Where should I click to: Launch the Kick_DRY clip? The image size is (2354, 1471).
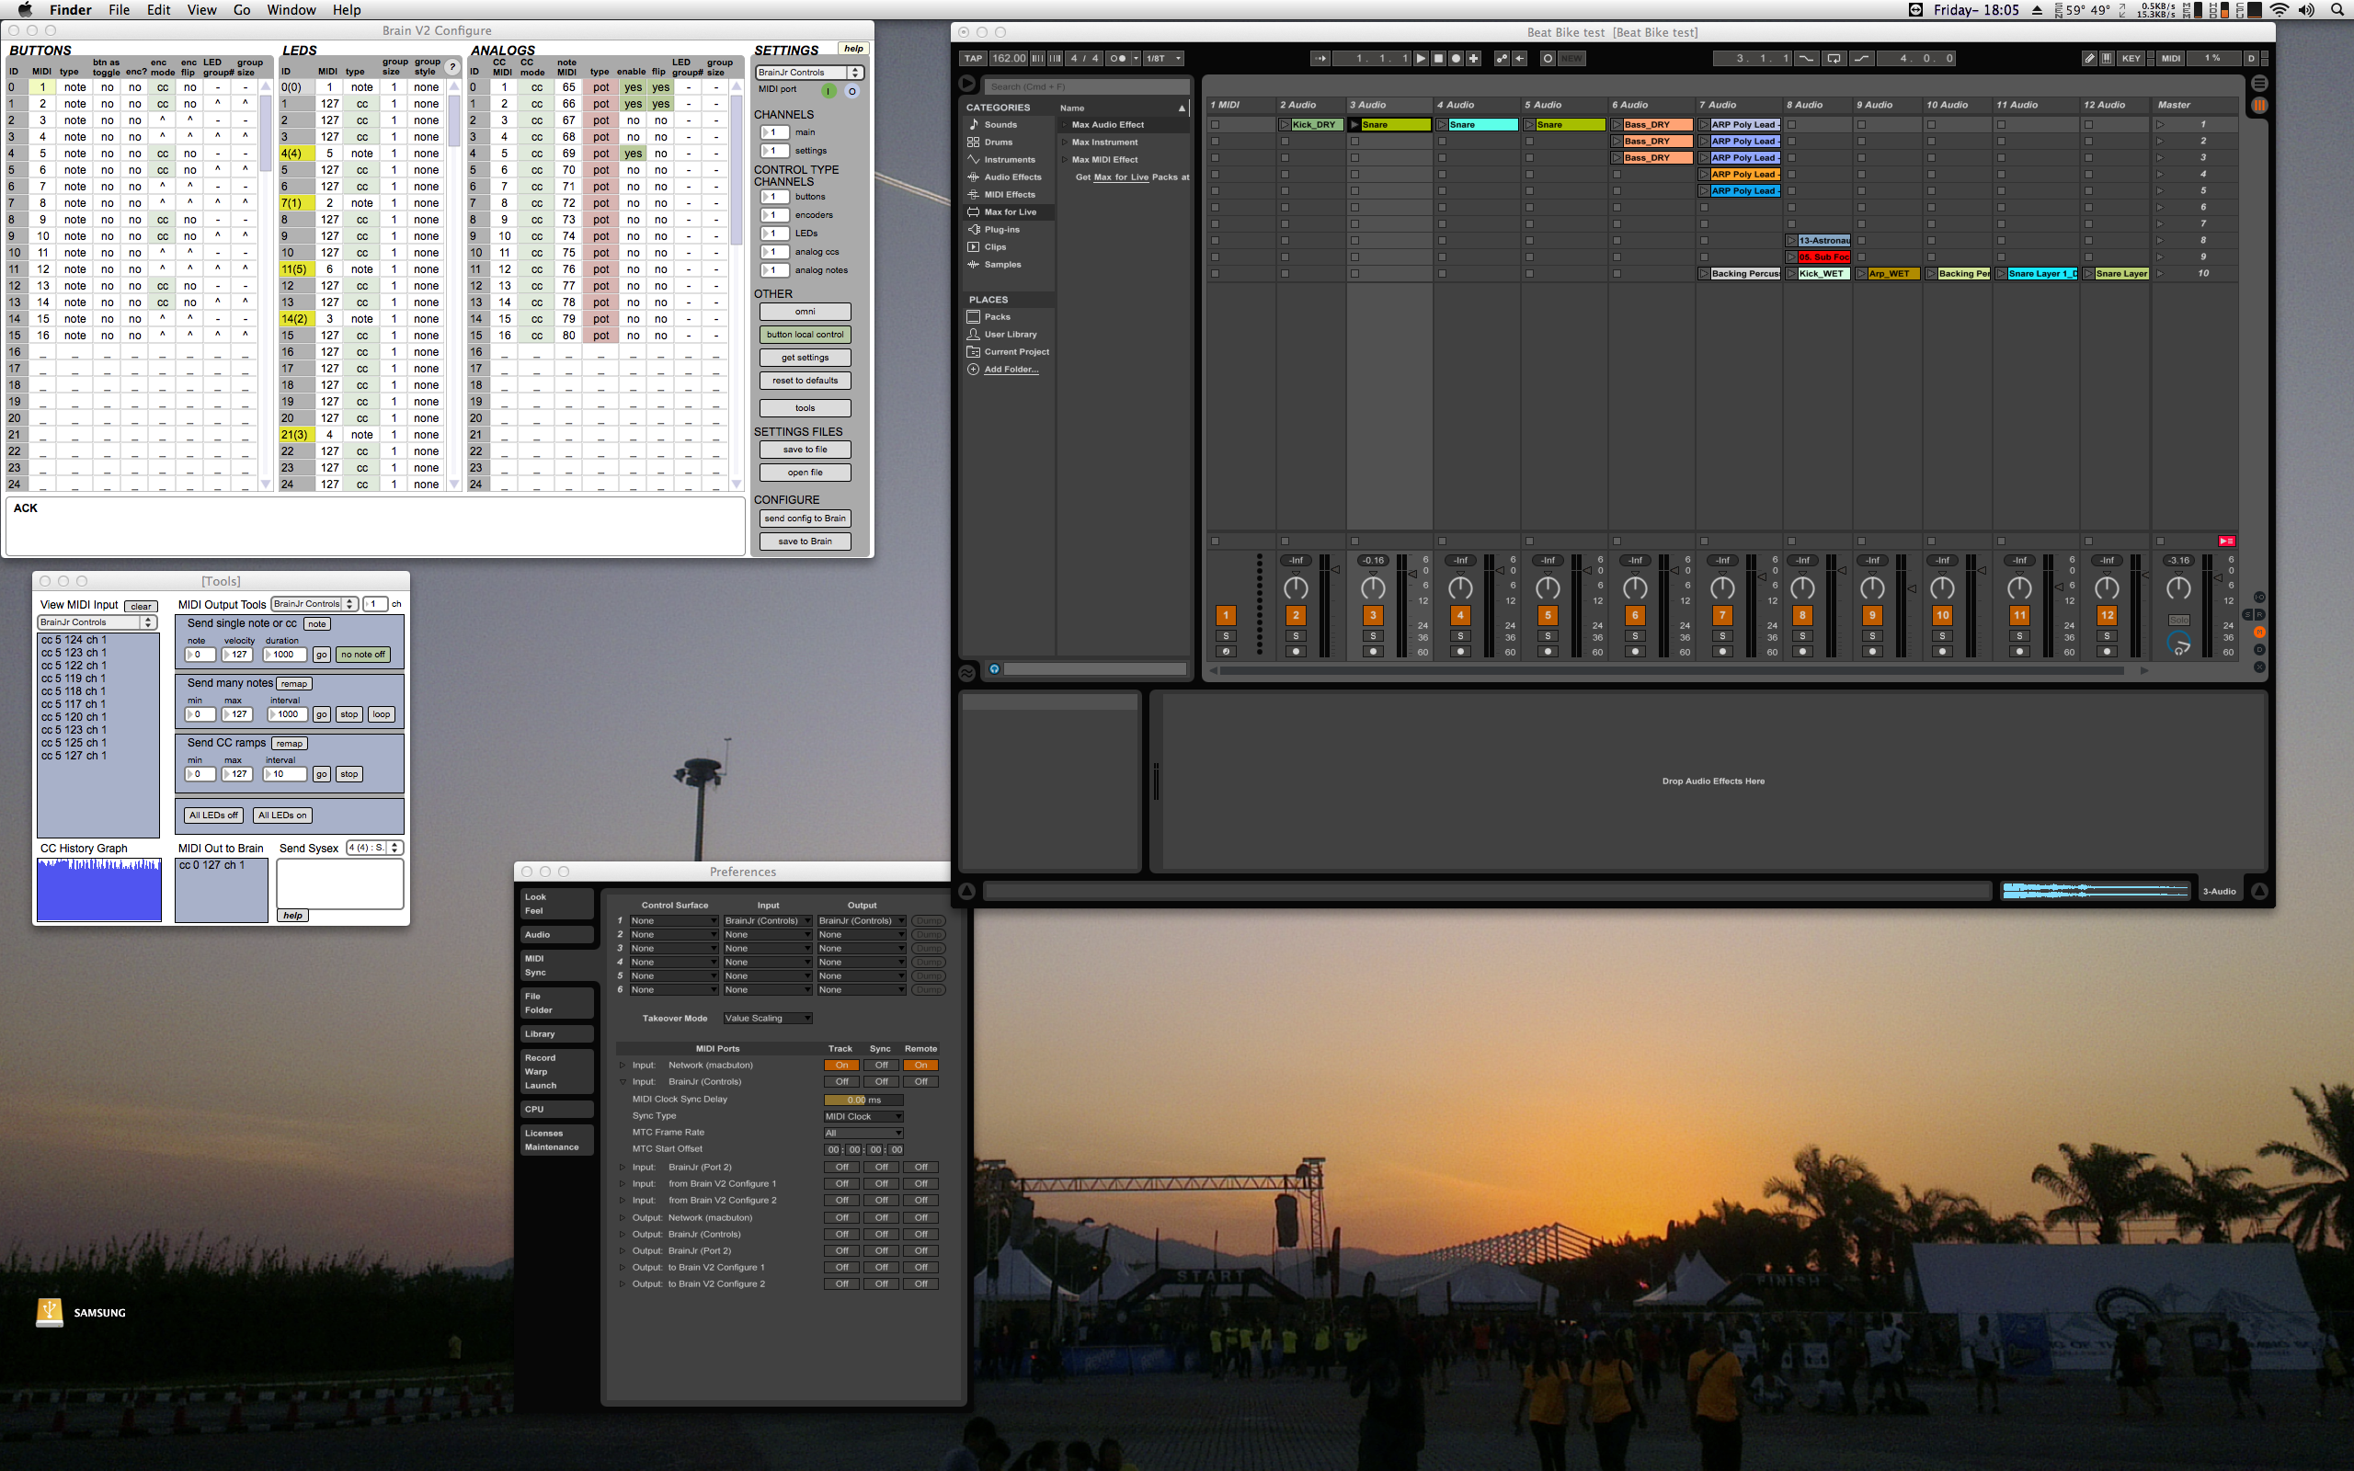pos(1285,124)
